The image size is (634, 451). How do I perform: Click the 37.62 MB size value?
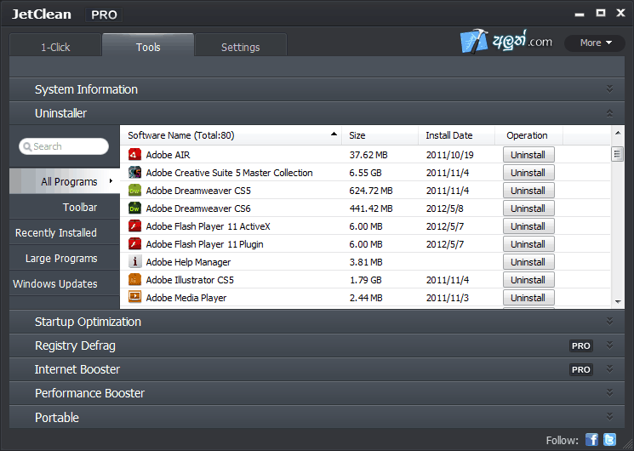coord(368,155)
